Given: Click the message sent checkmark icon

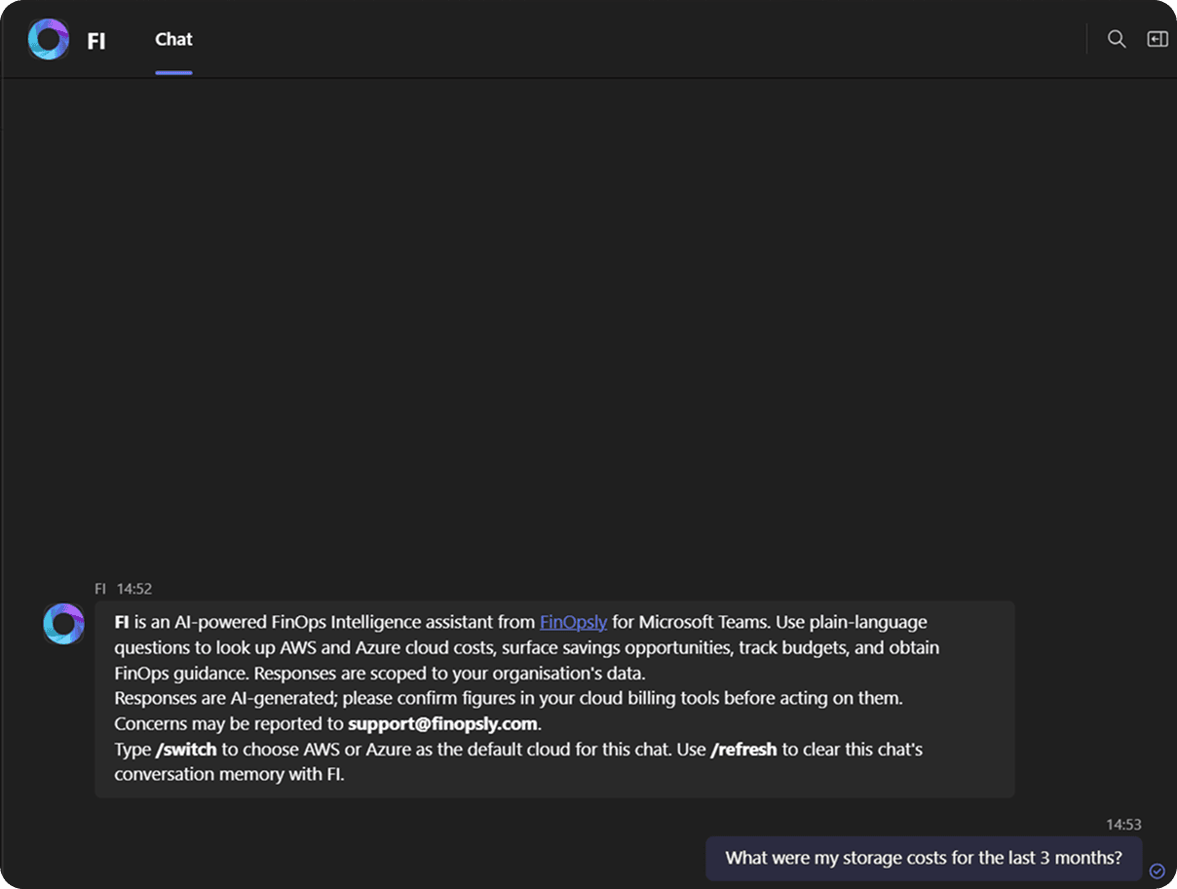Looking at the screenshot, I should (x=1158, y=870).
